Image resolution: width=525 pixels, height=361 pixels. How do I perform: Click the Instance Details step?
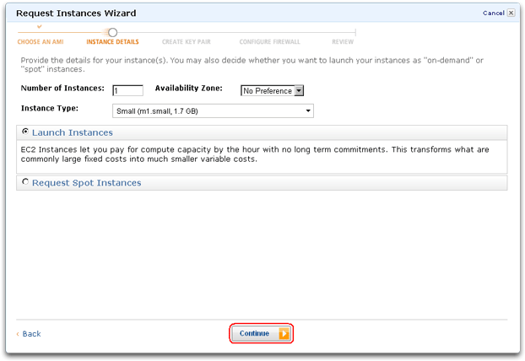[x=112, y=42]
